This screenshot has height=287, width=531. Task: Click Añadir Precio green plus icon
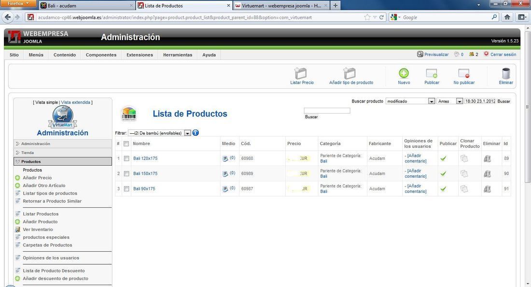click(x=17, y=177)
